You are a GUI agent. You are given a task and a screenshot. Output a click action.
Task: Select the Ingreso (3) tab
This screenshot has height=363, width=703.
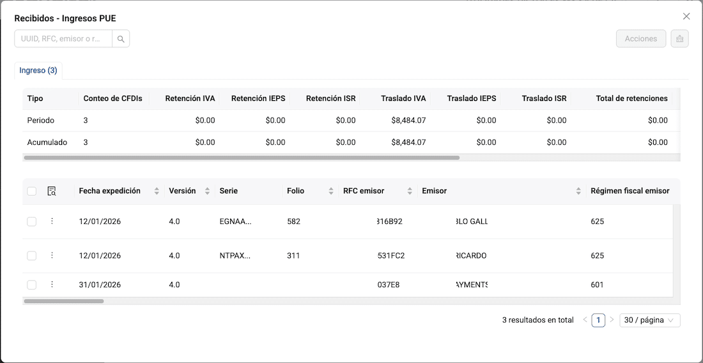(x=38, y=71)
